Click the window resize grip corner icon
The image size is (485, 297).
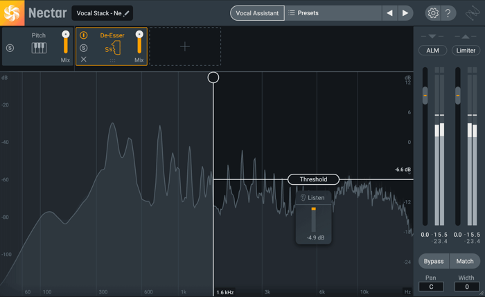tap(482, 294)
